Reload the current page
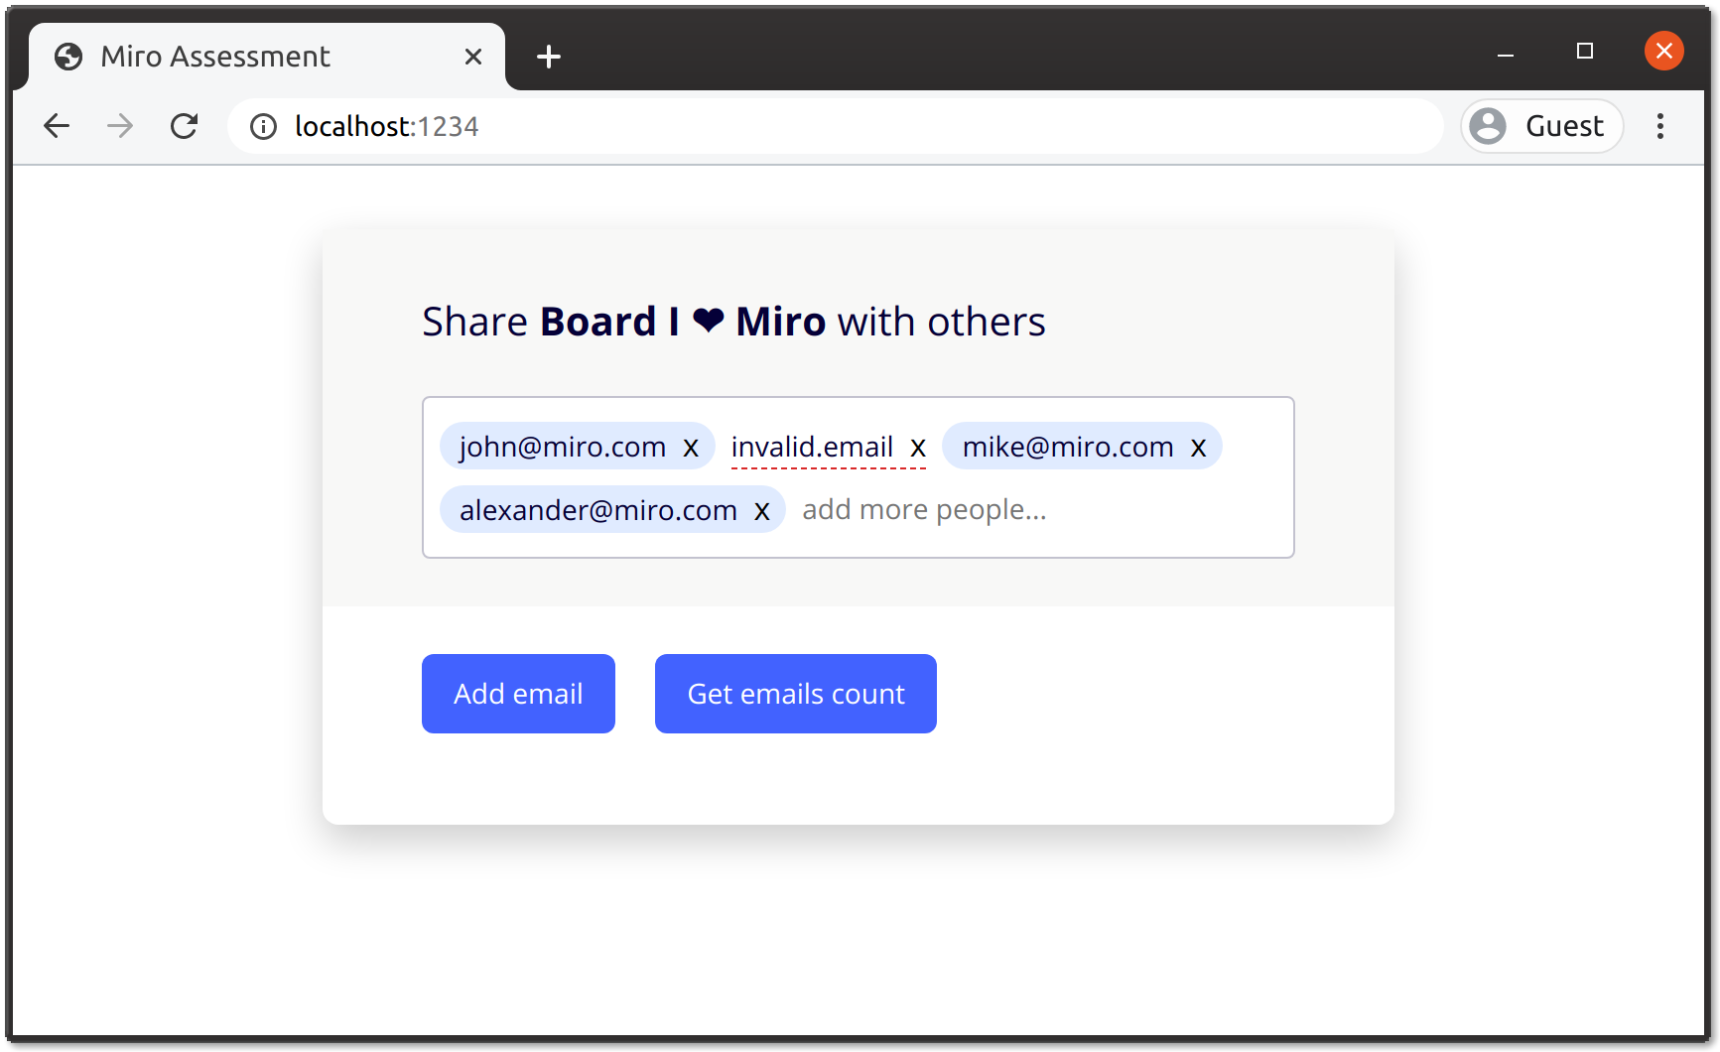 (185, 126)
